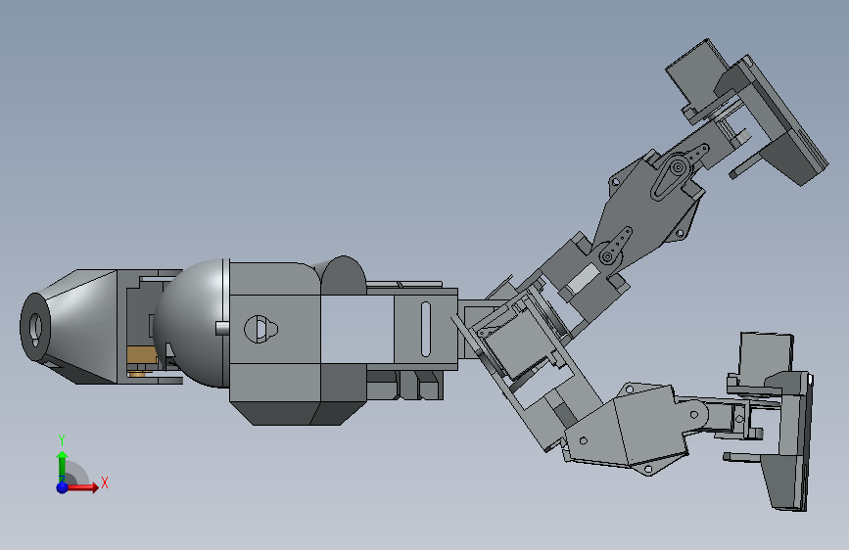Click the blue Z axis ball on triad
This screenshot has height=550, width=849.
pos(62,487)
